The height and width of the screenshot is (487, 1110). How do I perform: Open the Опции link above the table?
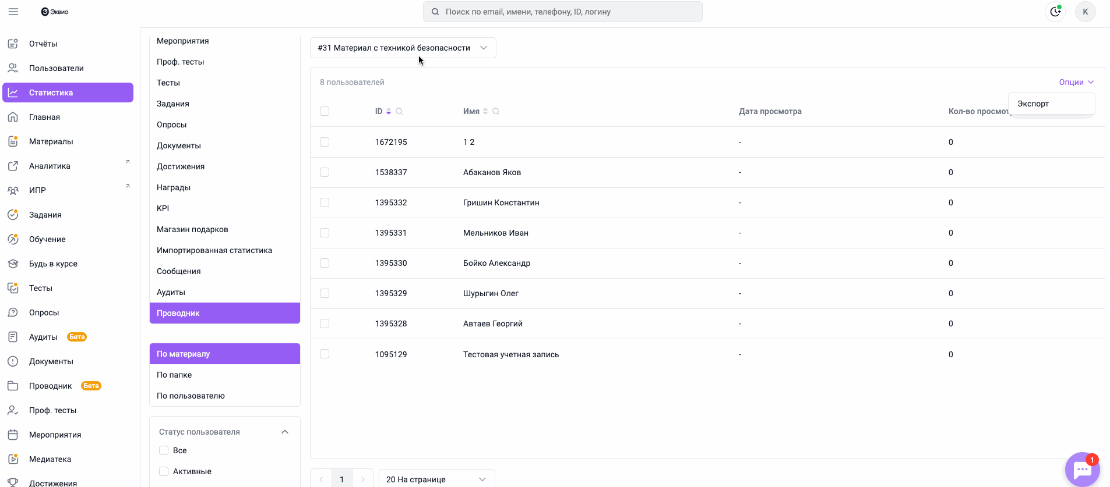tap(1076, 82)
